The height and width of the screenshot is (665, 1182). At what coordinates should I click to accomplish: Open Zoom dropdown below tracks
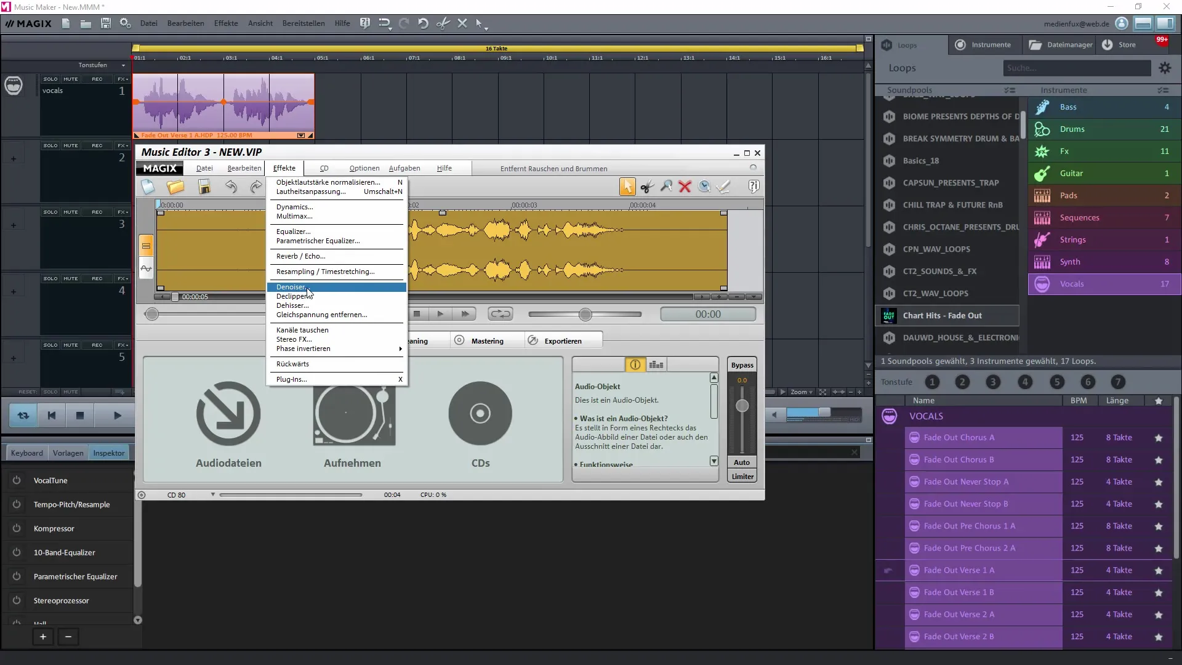tap(802, 392)
